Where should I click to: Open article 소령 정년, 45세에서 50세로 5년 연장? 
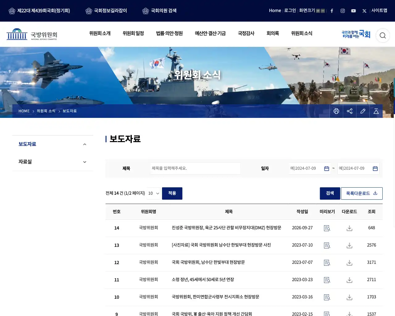[x=203, y=280]
